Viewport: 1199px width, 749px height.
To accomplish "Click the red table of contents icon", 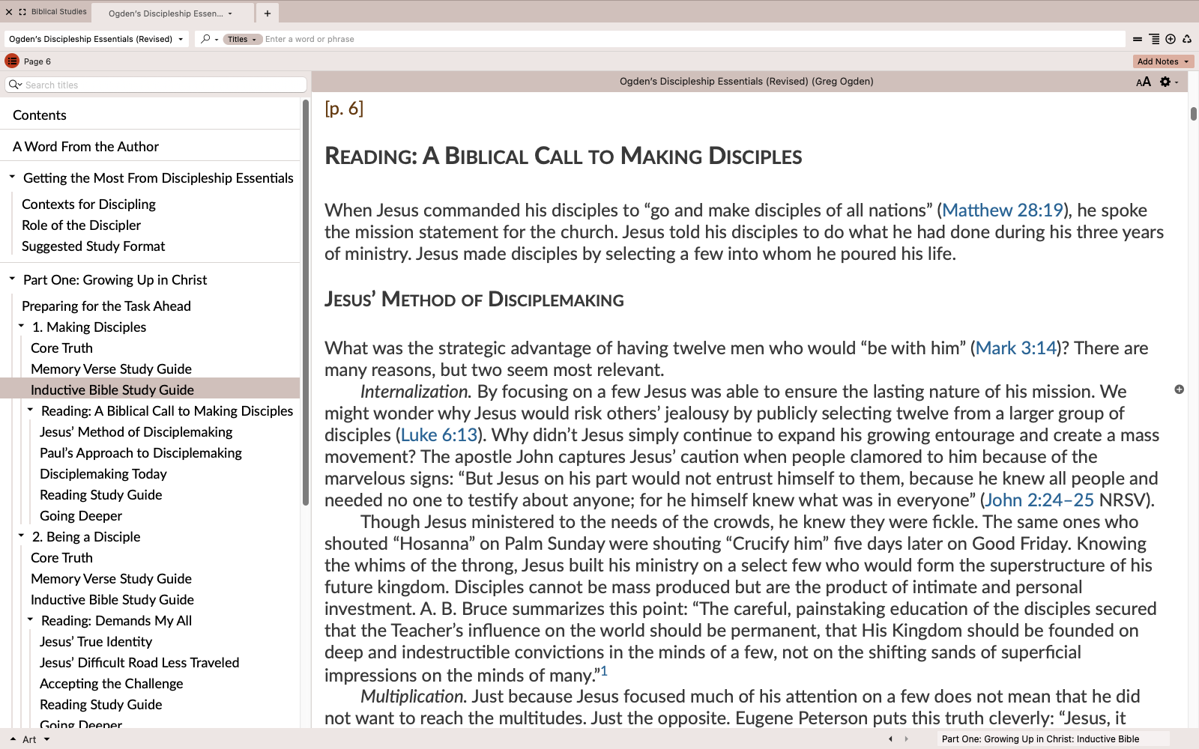I will tap(12, 61).
